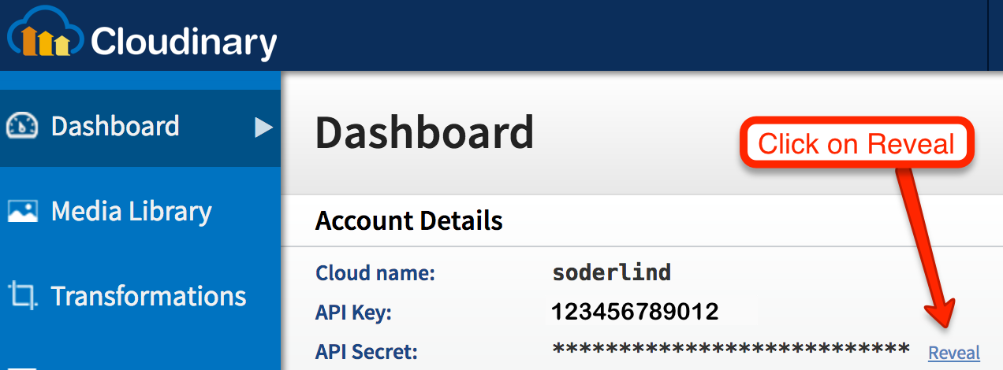1003x370 pixels.
Task: Click the Cloud name label
Action: point(375,274)
